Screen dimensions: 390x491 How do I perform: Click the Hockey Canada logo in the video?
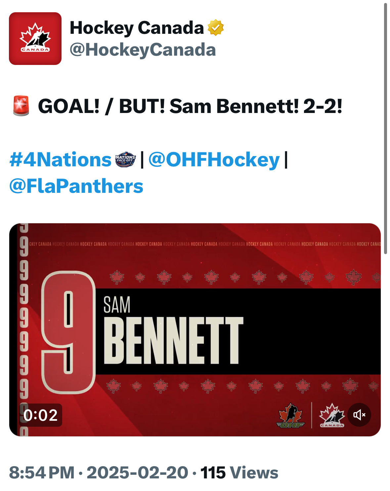332,415
